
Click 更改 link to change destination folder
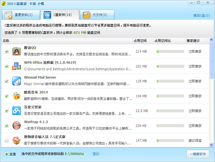coord(96,154)
